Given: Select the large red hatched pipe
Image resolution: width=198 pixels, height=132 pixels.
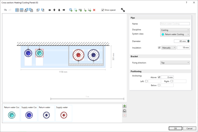Looking at the screenshot, I should tap(78, 55).
